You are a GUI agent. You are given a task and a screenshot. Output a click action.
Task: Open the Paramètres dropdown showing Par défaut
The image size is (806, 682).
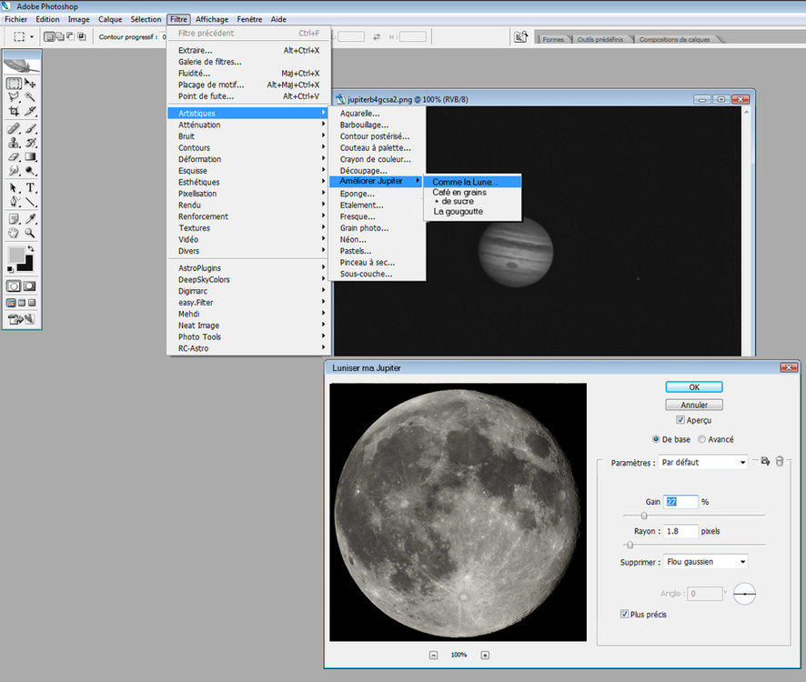[x=703, y=462]
